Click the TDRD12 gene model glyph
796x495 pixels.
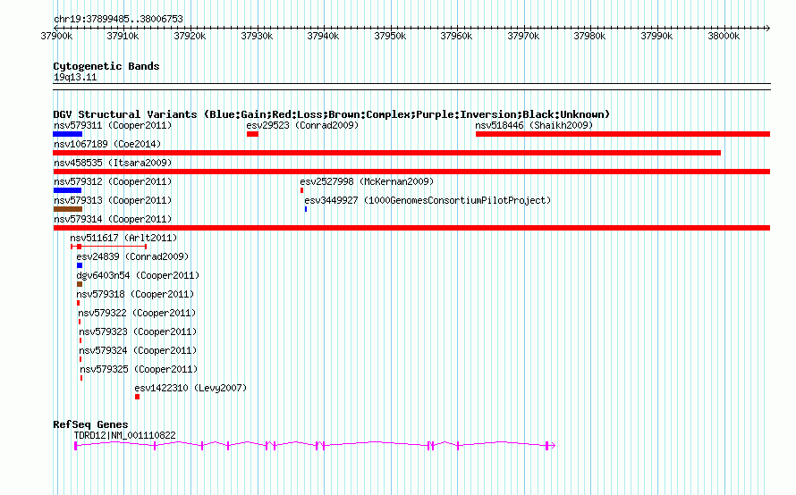pyautogui.click(x=315, y=445)
